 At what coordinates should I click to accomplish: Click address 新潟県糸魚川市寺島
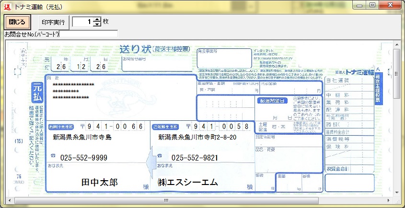[82, 137]
